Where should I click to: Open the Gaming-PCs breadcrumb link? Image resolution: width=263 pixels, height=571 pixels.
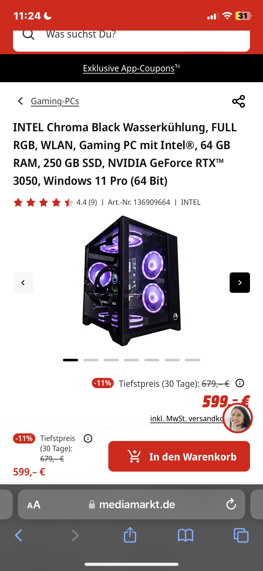(x=55, y=101)
